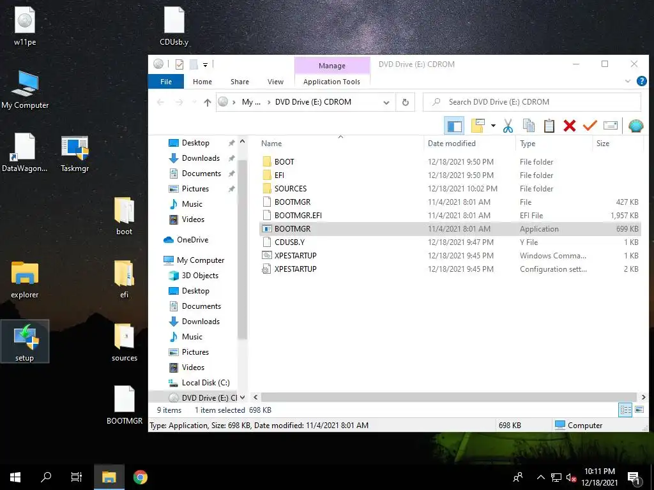Image resolution: width=654 pixels, height=490 pixels.
Task: Open the Home ribbon tab
Action: coord(202,82)
